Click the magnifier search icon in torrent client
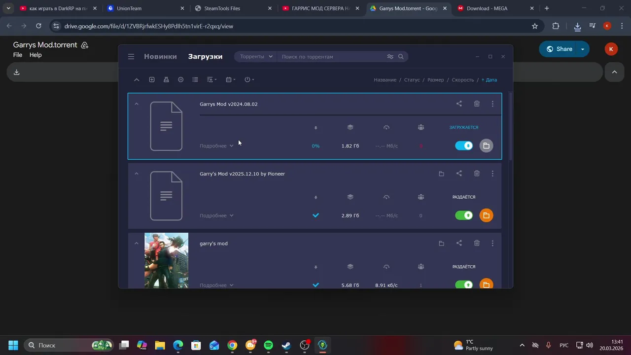Screen dimensions: 631x355 (401, 57)
